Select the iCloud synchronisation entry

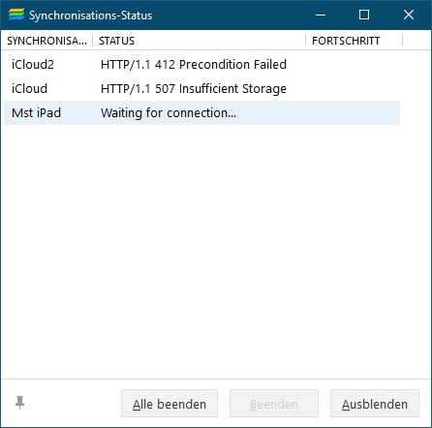(202, 88)
